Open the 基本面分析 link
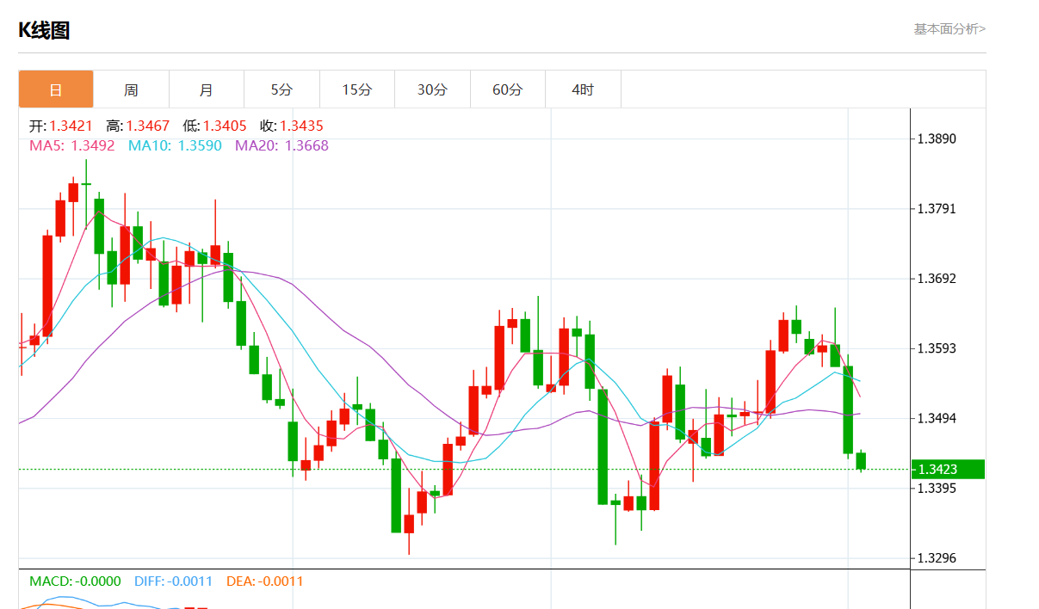 (949, 29)
